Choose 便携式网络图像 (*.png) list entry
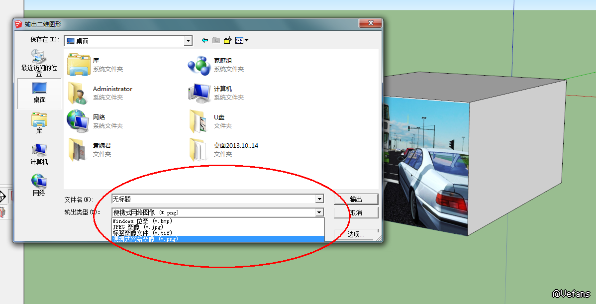The image size is (596, 304). pos(218,239)
